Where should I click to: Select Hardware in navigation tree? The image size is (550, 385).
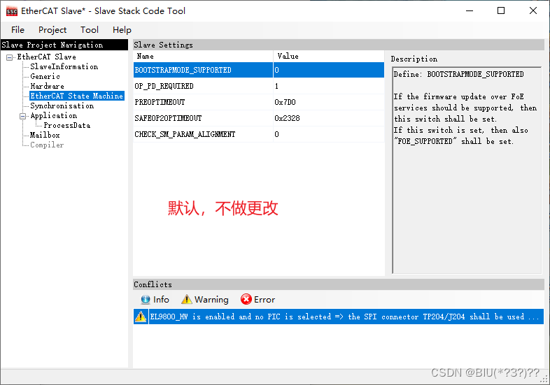click(47, 86)
